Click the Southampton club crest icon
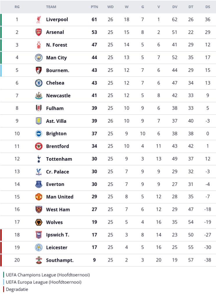216x298 pixels. coord(39,260)
